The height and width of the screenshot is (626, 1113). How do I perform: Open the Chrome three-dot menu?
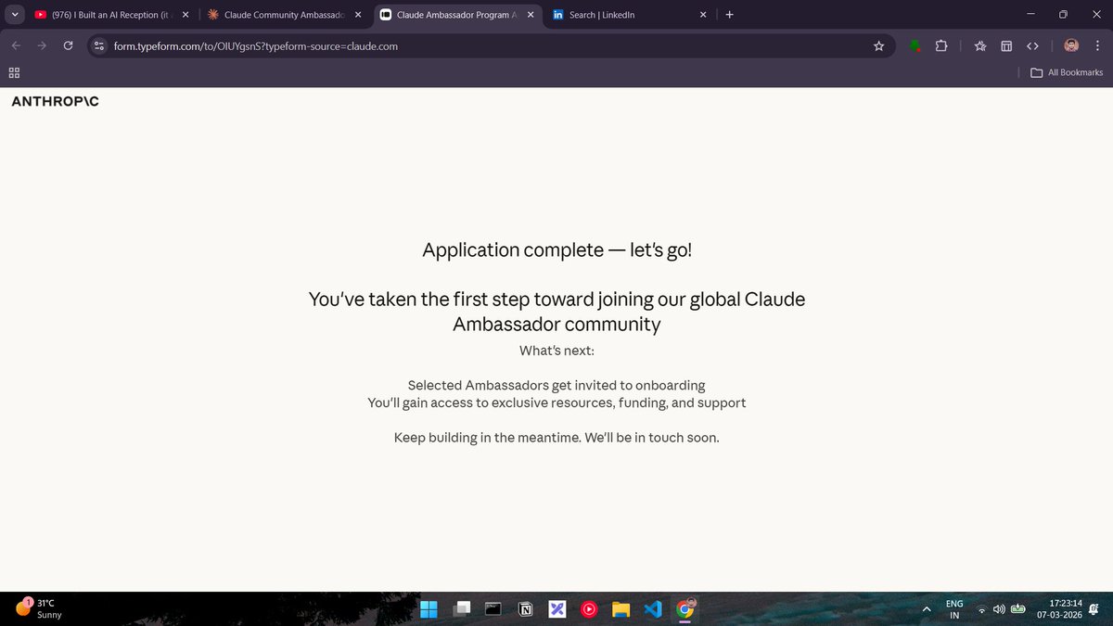pos(1097,45)
